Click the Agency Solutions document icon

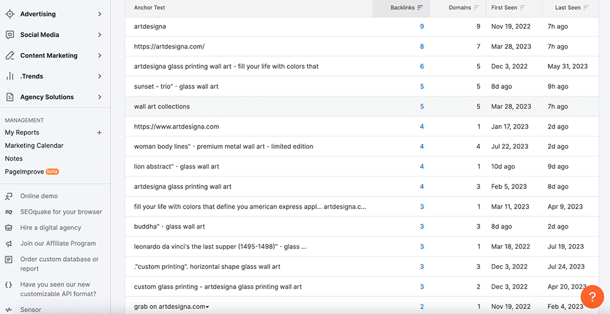coord(10,97)
